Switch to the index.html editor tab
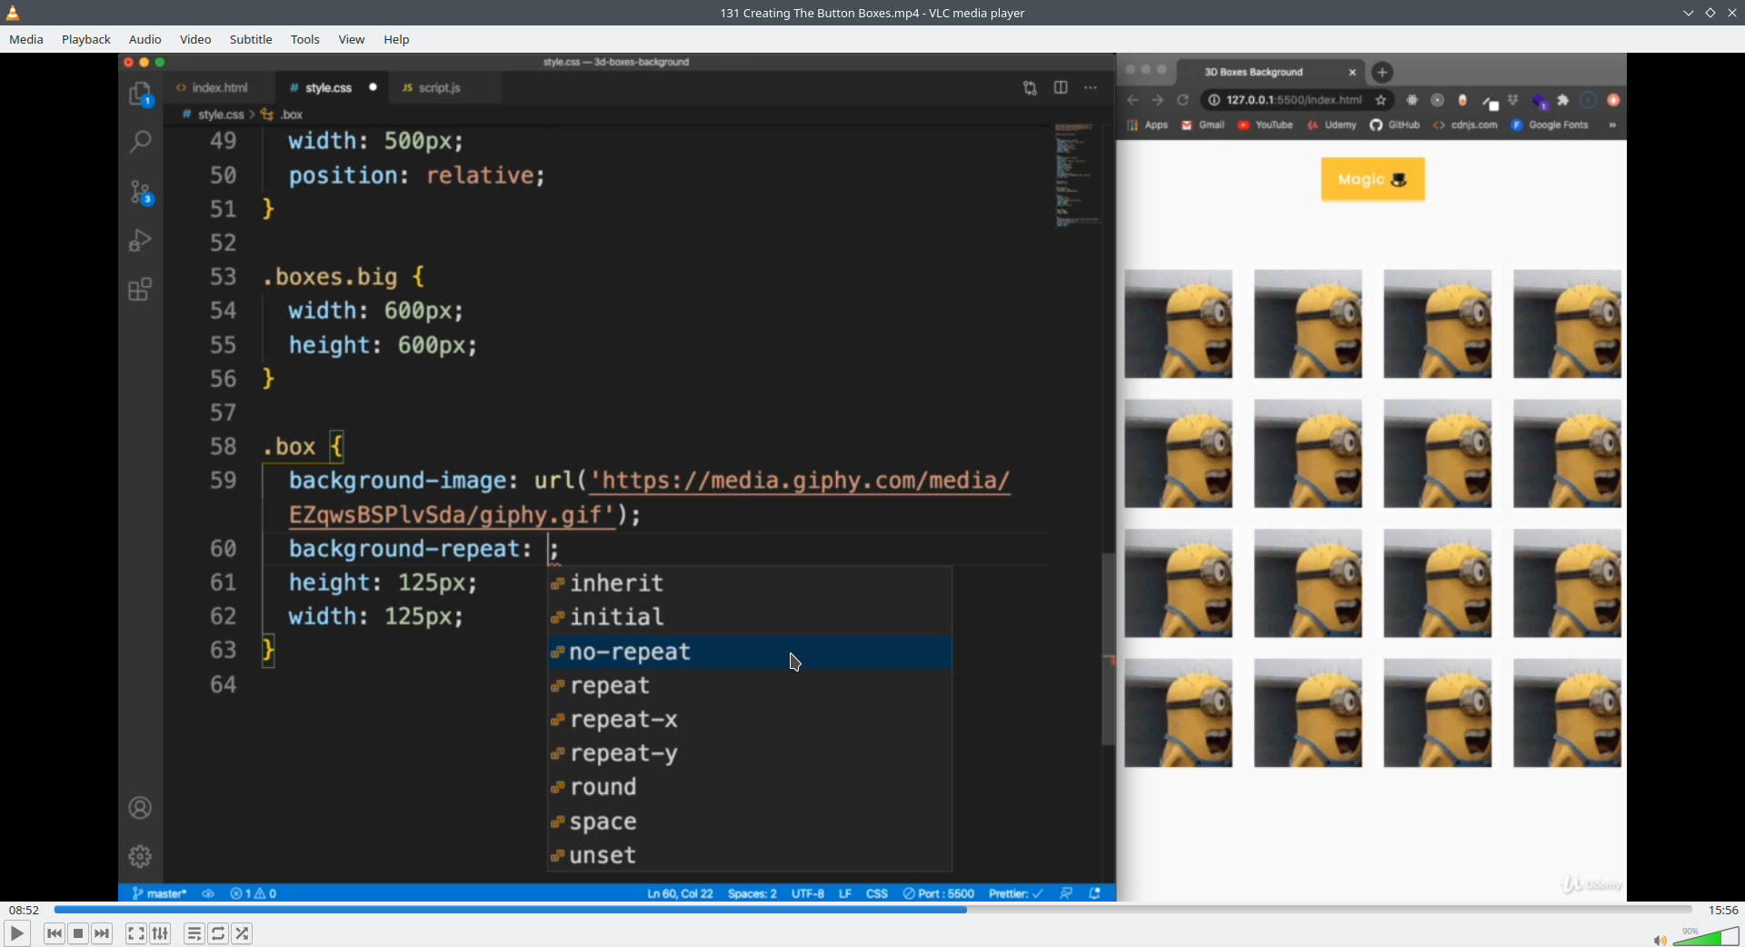Viewport: 1745px width, 947px height. click(x=219, y=87)
